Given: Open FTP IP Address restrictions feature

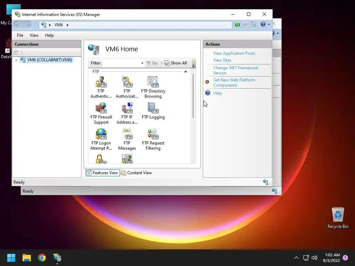Looking at the screenshot, I should pyautogui.click(x=127, y=113).
